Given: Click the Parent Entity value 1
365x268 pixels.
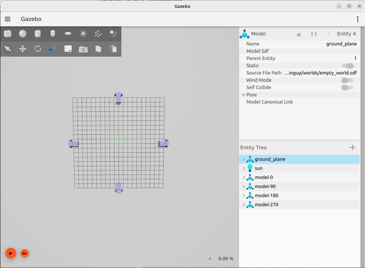Looking at the screenshot, I should pyautogui.click(x=355, y=58).
